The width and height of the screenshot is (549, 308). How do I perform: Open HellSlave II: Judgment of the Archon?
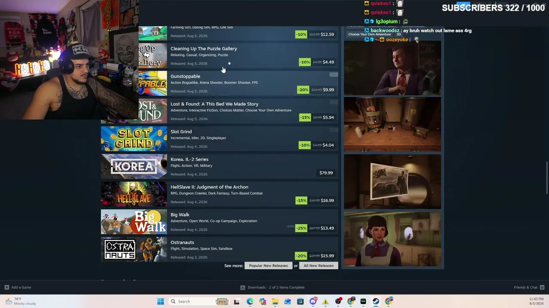point(220,194)
